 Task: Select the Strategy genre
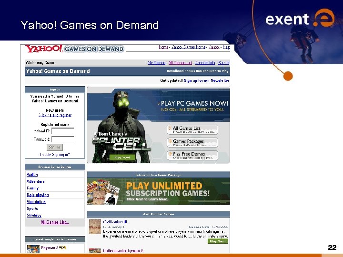click(x=34, y=215)
